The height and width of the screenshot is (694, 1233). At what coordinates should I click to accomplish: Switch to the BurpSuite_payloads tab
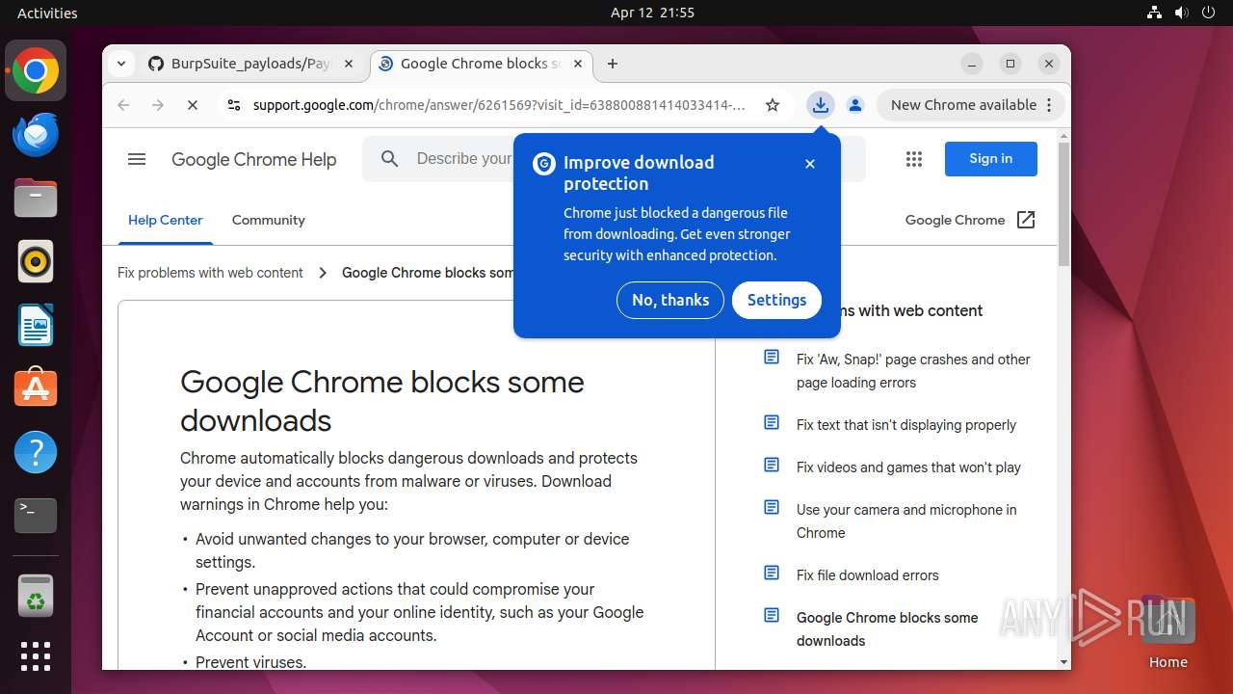coord(251,64)
